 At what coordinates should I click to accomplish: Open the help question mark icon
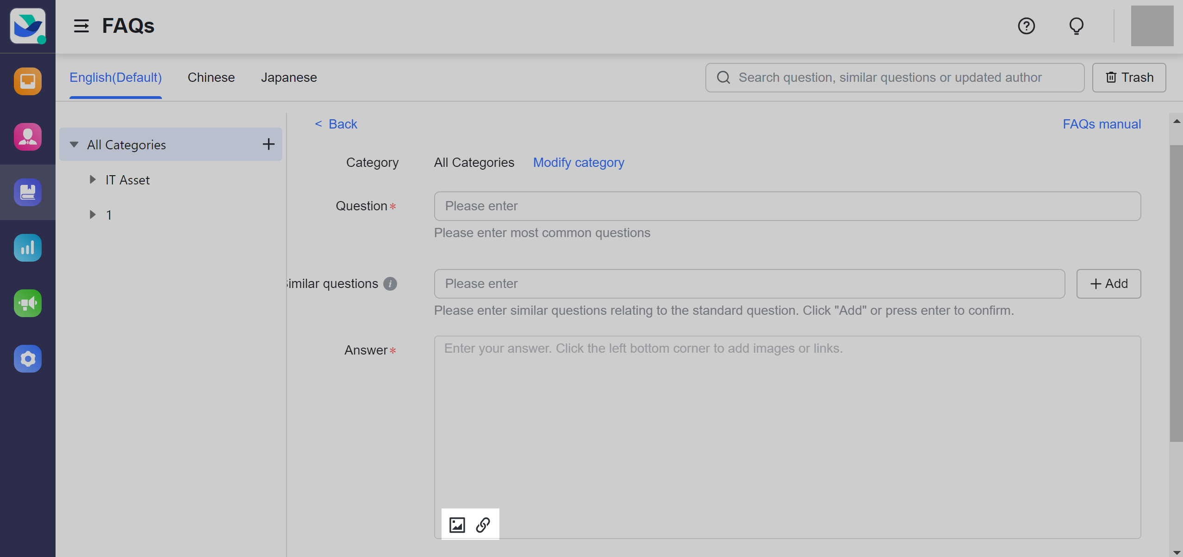point(1026,26)
